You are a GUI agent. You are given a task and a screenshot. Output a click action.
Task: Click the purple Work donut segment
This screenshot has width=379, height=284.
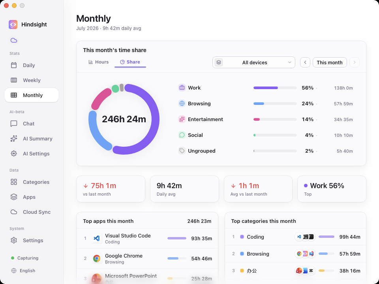tap(155, 119)
